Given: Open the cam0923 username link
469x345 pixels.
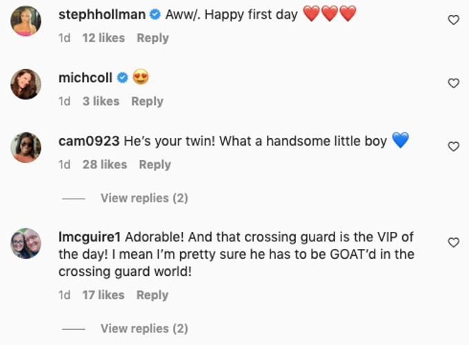Looking at the screenshot, I should tap(89, 141).
